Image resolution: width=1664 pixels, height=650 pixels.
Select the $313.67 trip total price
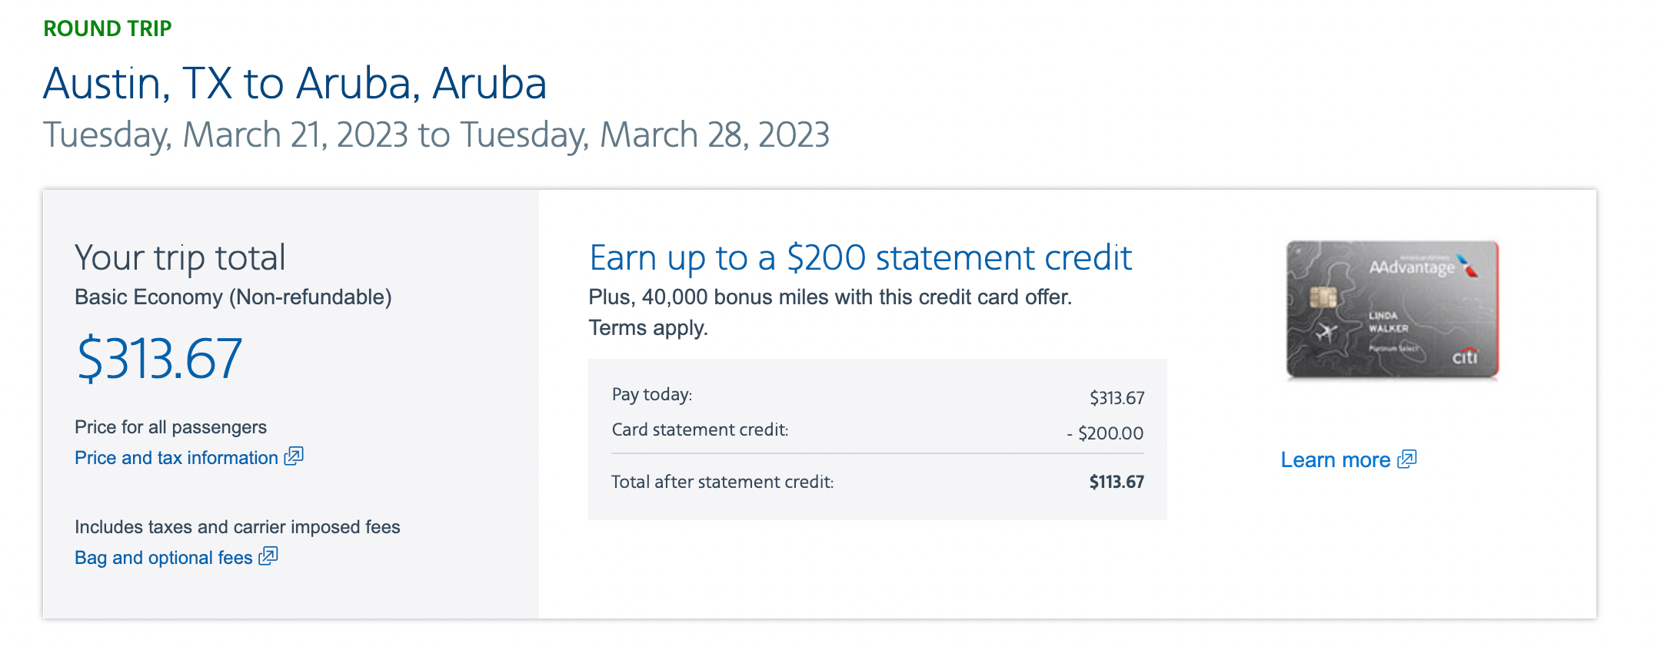160,359
